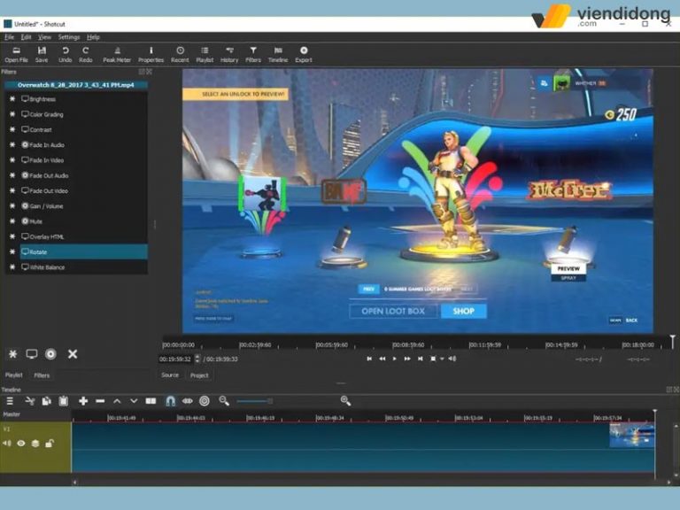Open the Settings menu
680x510 pixels.
tap(69, 37)
